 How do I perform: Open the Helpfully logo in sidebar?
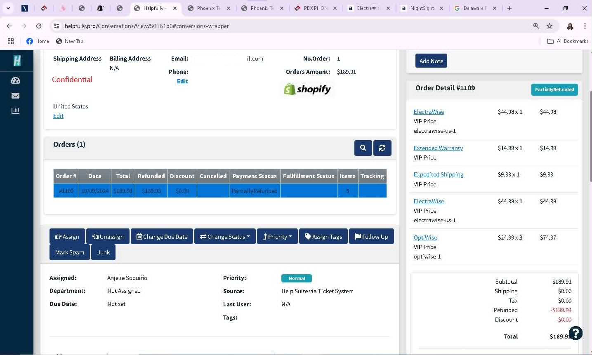pyautogui.click(x=17, y=61)
